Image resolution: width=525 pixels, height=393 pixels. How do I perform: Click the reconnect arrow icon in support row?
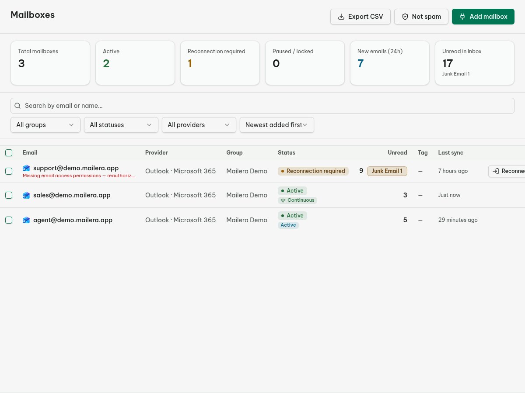click(x=496, y=171)
